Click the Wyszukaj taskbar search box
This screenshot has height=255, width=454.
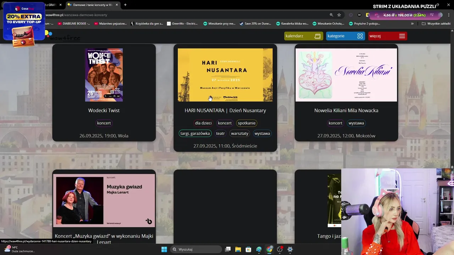point(196,249)
